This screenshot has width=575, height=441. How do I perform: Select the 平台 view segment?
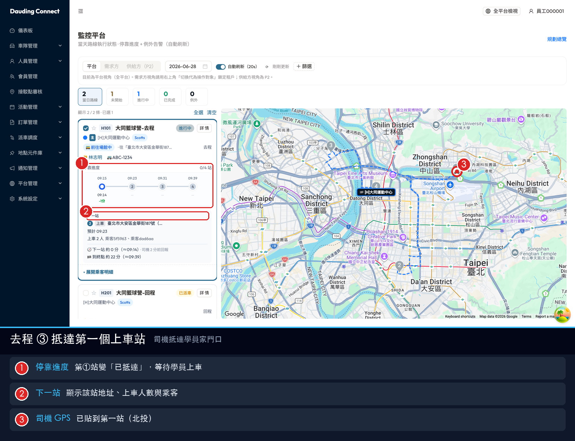click(x=92, y=66)
